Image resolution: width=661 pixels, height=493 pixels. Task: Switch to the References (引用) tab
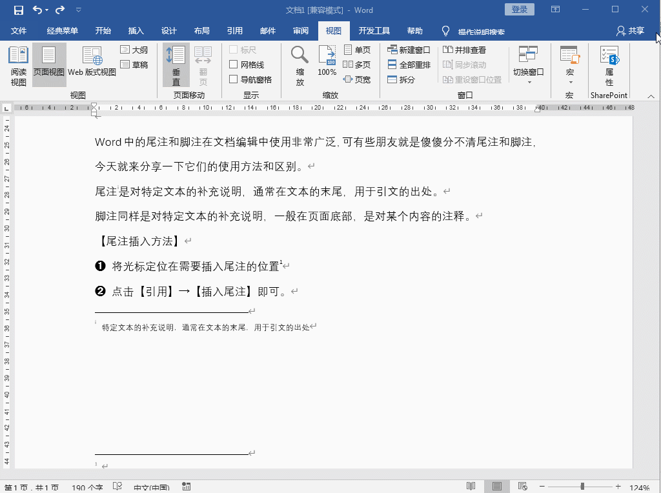click(235, 31)
